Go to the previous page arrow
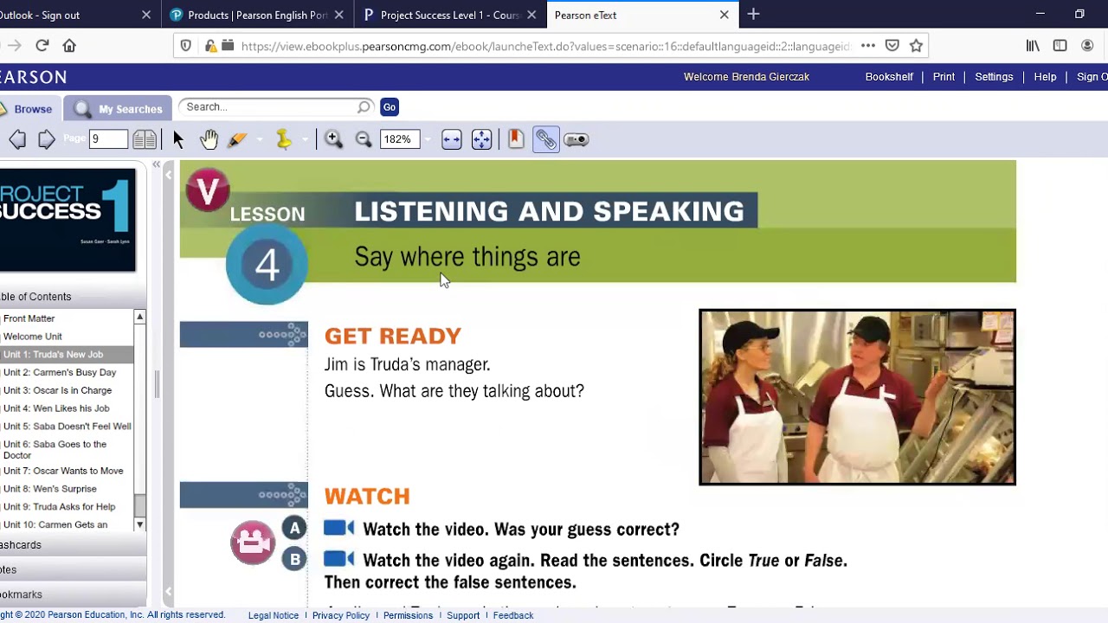 (17, 139)
